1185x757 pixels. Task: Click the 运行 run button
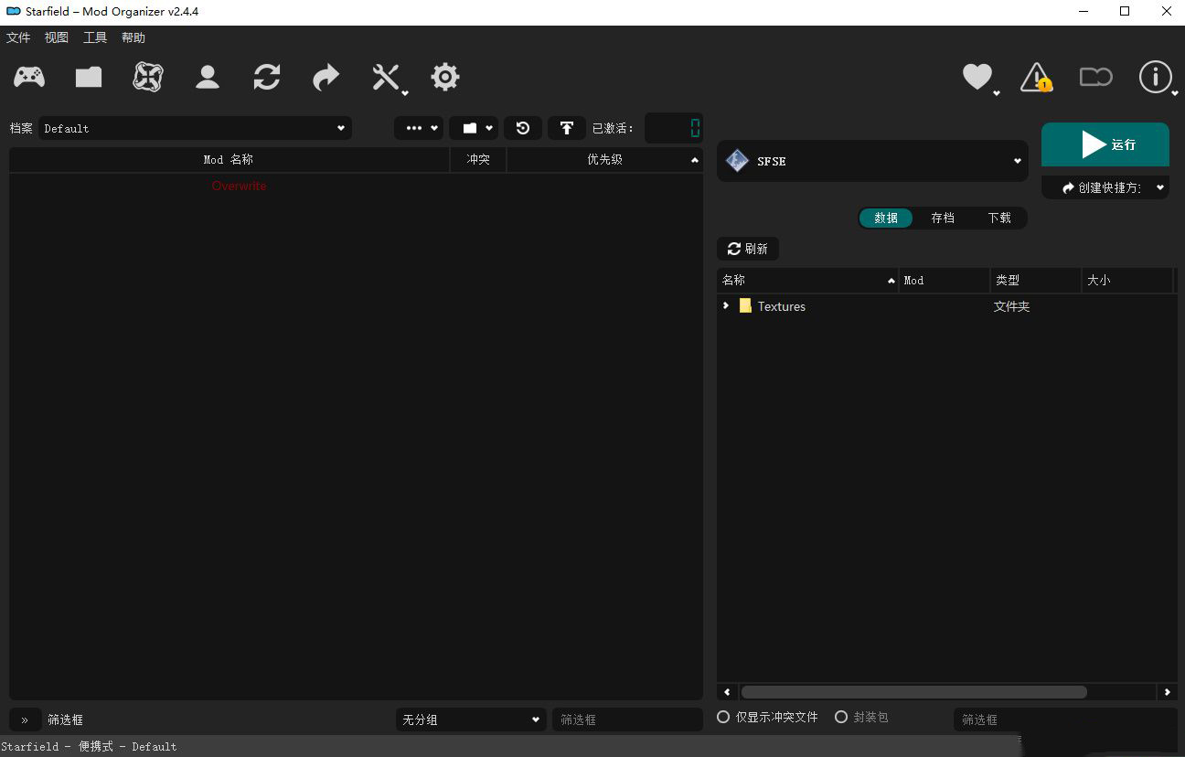1105,144
